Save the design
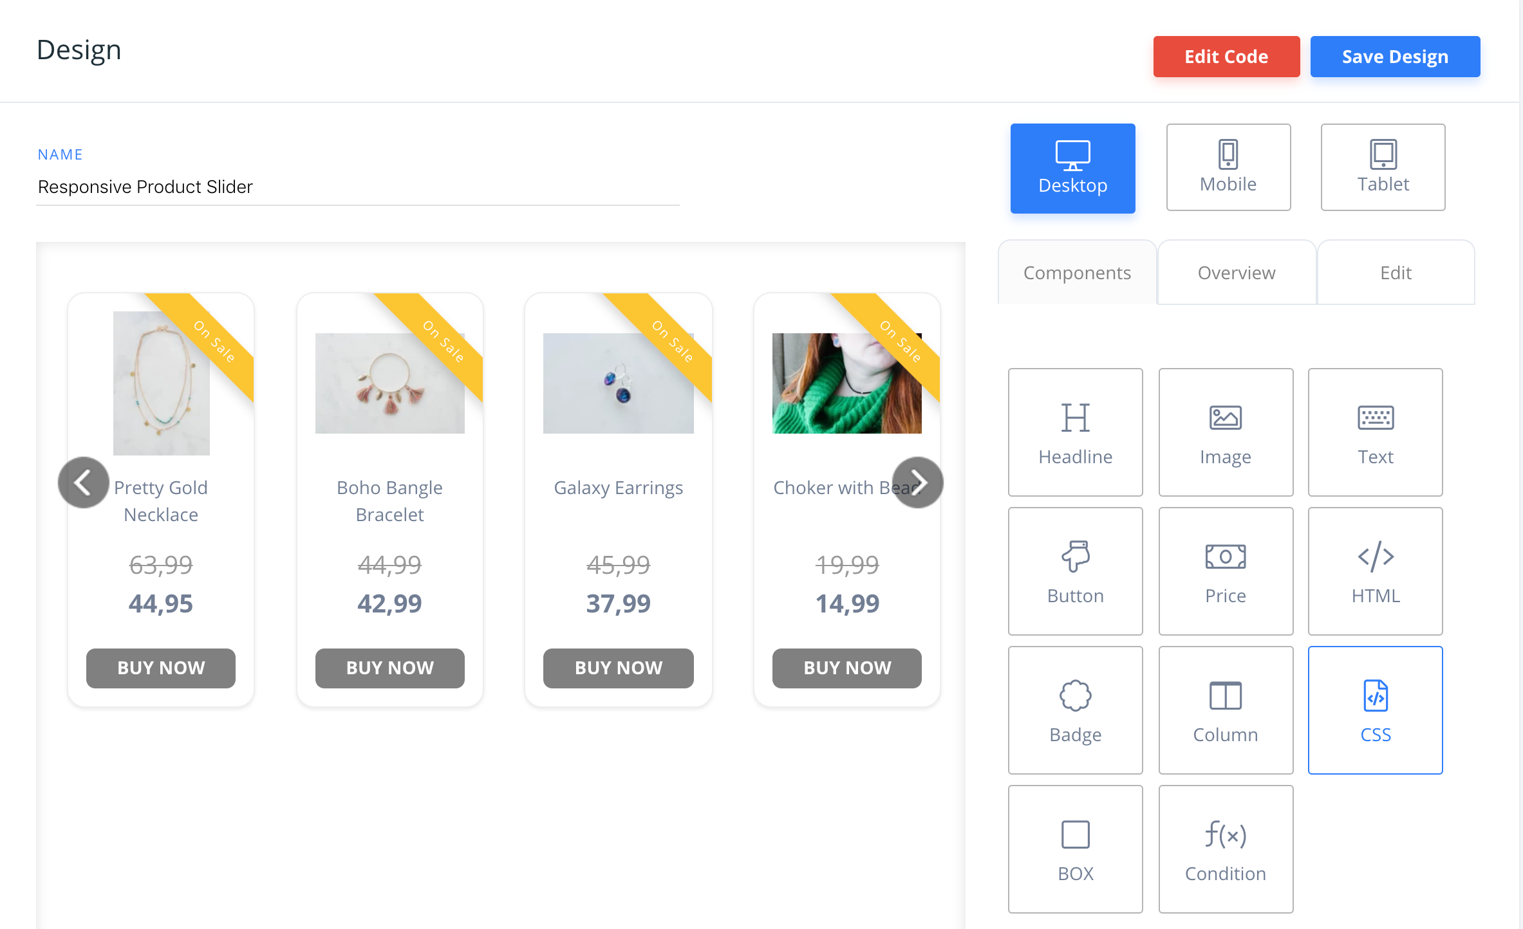The image size is (1523, 929). tap(1395, 57)
